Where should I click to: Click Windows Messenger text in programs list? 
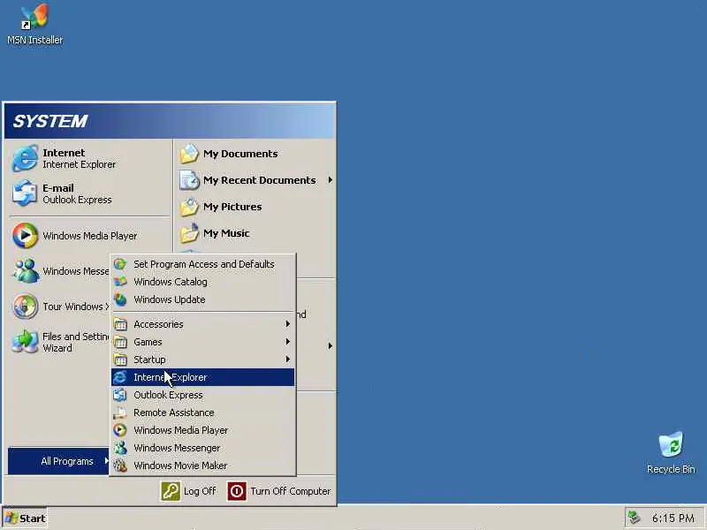pos(177,448)
